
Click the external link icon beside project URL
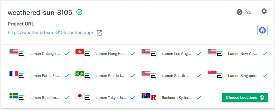tap(99, 33)
